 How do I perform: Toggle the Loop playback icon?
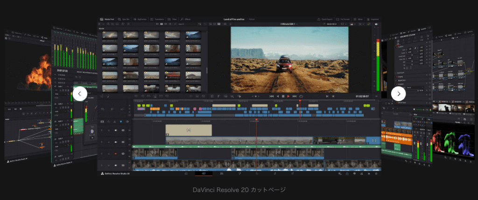pos(301,96)
